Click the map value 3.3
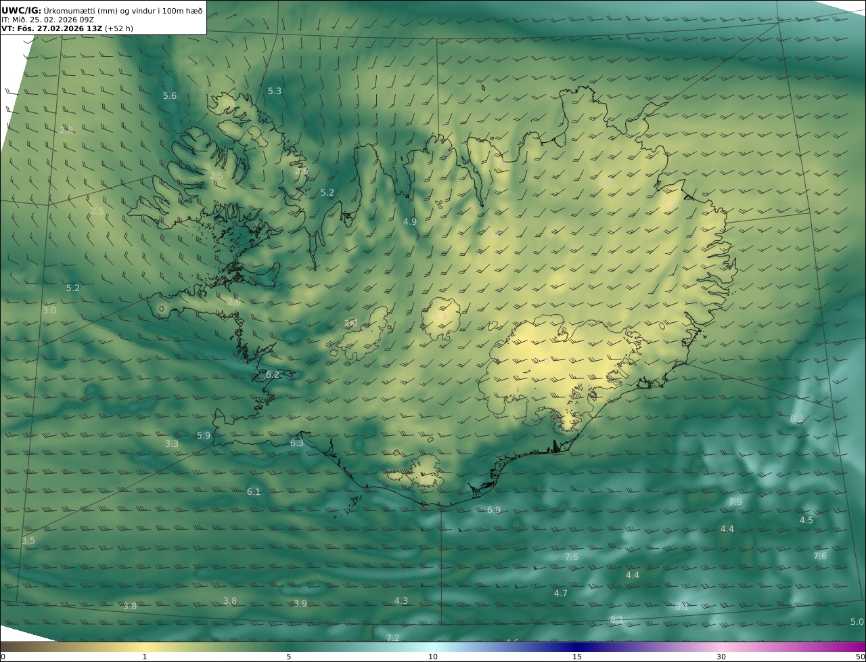Screen dimensions: 866x662 point(172,444)
